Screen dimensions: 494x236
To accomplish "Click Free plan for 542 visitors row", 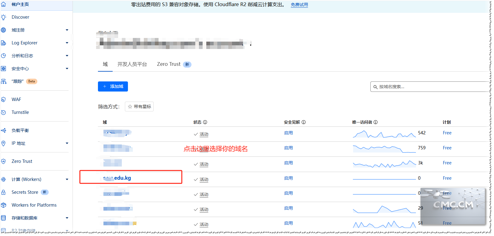I will point(447,133).
